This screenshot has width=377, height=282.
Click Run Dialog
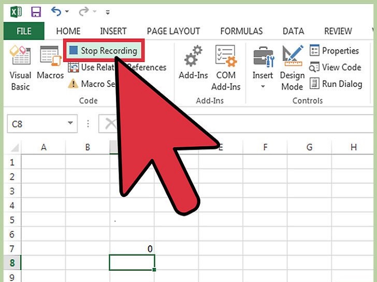point(336,84)
